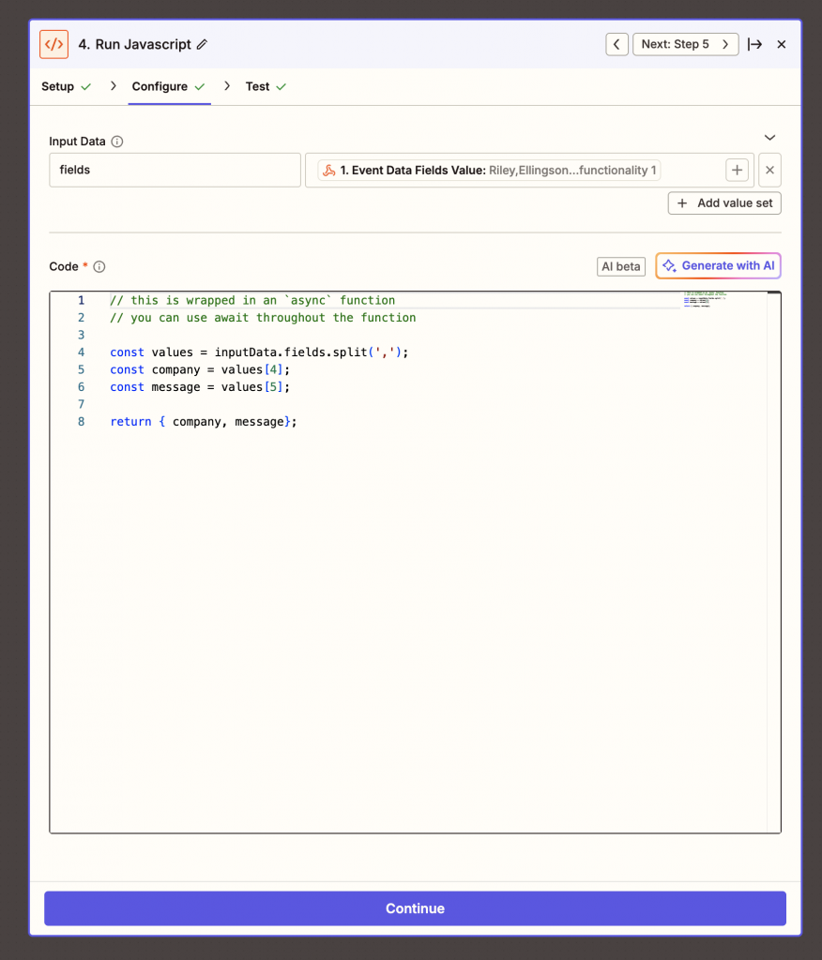Click comment 'you can use await throughout'
This screenshot has height=960, width=822.
pyautogui.click(x=263, y=318)
